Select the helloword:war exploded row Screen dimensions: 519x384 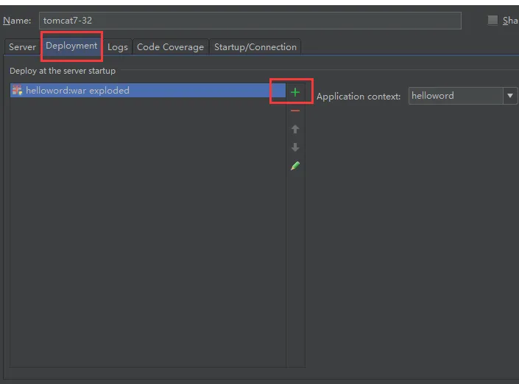[148, 90]
